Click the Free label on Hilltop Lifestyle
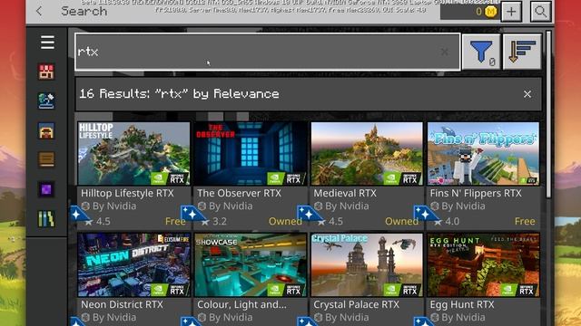Image resolution: width=581 pixels, height=326 pixels. pyautogui.click(x=175, y=221)
